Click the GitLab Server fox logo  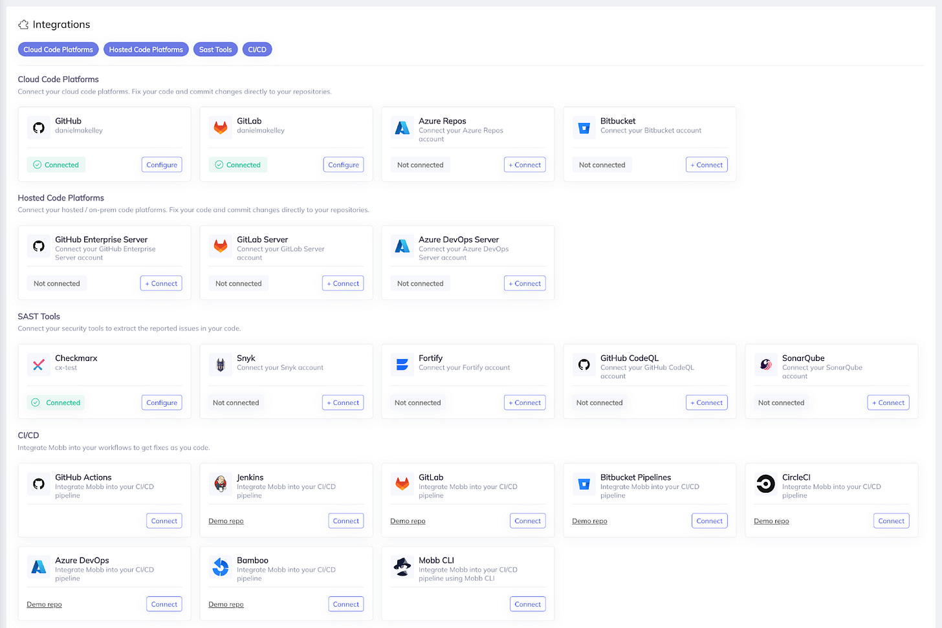coord(221,246)
